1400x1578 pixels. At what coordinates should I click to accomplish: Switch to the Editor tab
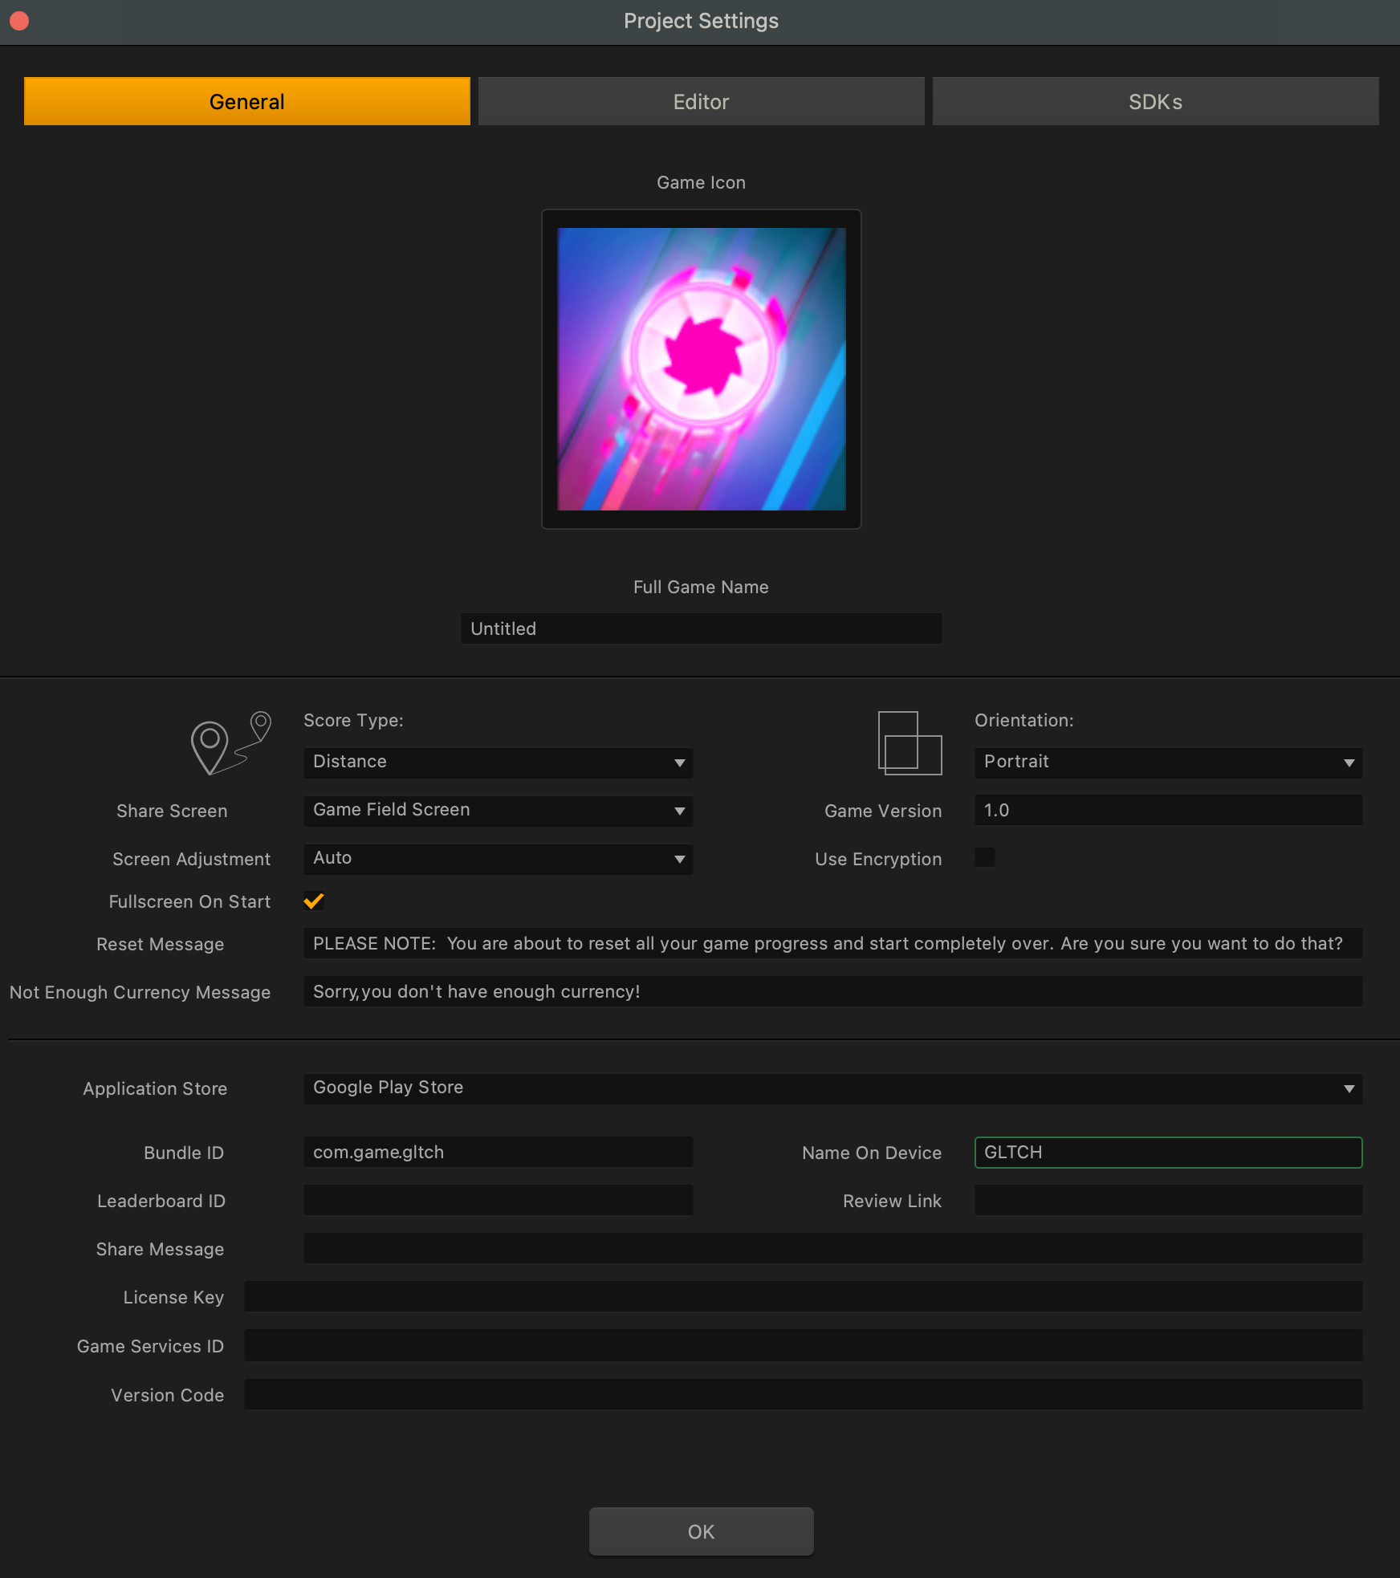[701, 102]
